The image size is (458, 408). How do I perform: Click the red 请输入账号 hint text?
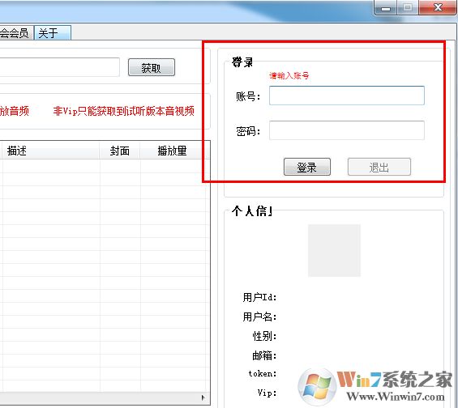(289, 76)
